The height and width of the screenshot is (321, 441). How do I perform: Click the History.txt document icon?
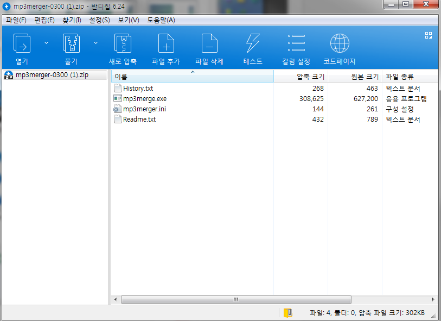[118, 88]
